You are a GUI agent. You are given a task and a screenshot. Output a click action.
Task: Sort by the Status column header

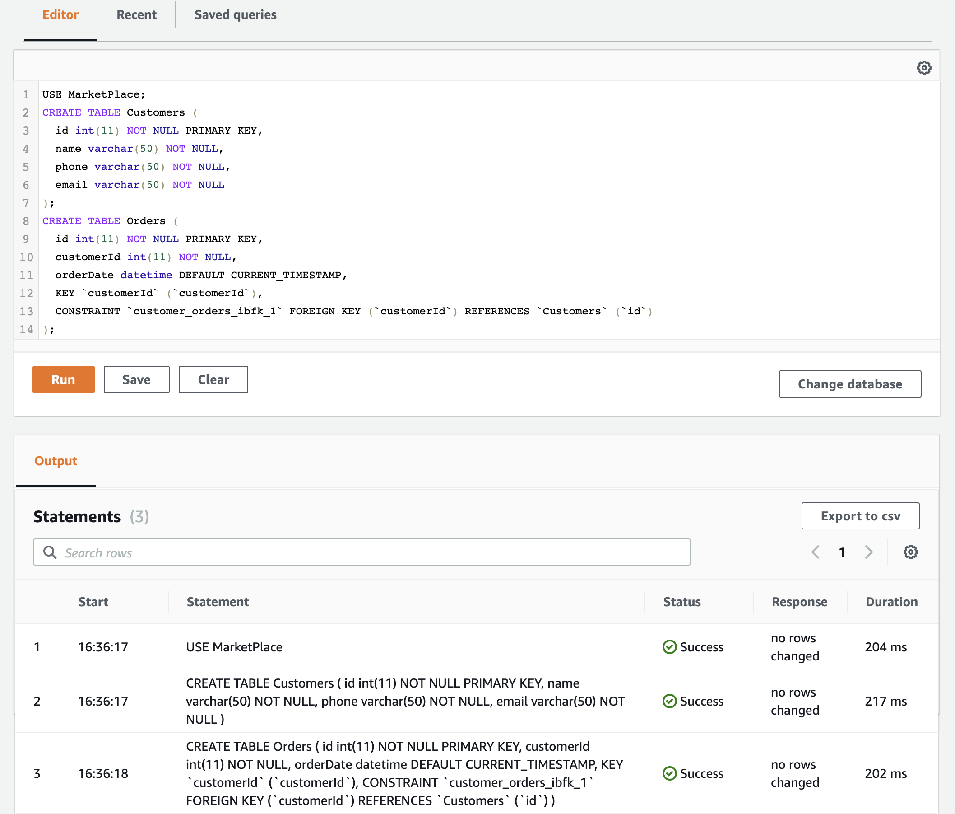click(682, 602)
